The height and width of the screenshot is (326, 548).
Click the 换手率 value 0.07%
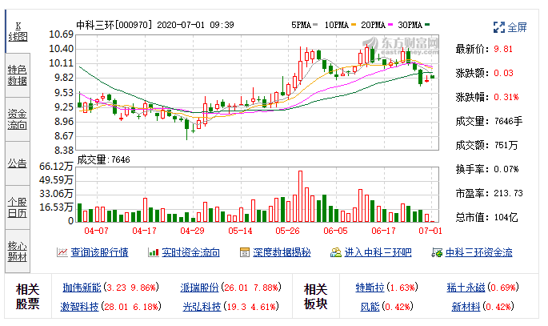pos(506,169)
